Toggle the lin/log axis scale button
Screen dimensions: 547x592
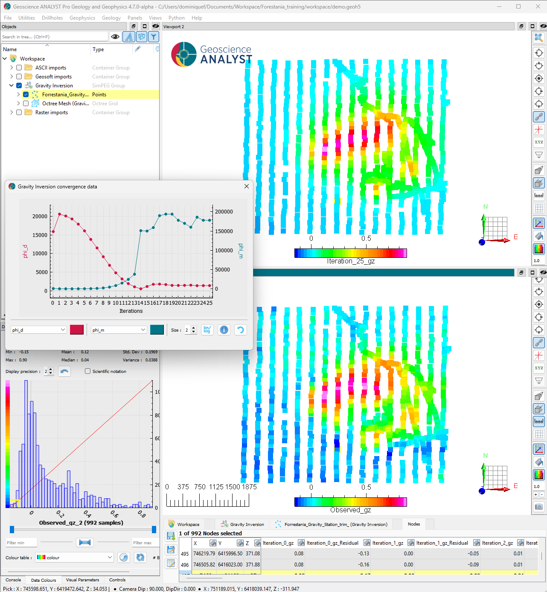click(x=207, y=330)
